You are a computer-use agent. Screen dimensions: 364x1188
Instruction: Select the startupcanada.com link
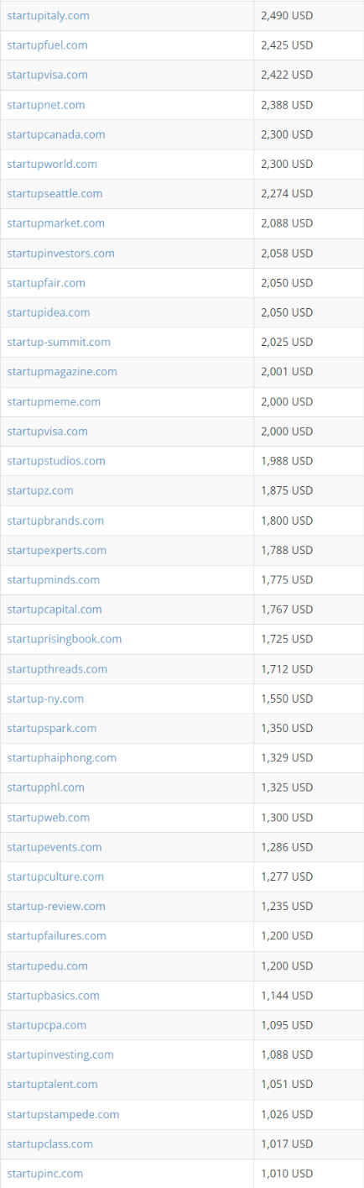[x=56, y=134]
